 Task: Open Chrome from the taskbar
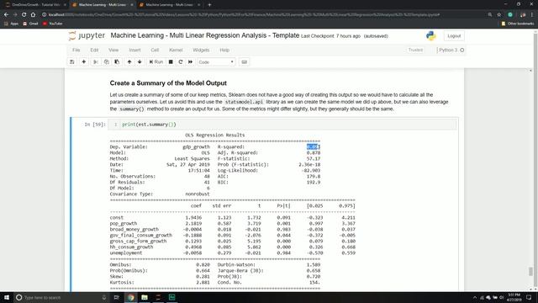click(131, 297)
